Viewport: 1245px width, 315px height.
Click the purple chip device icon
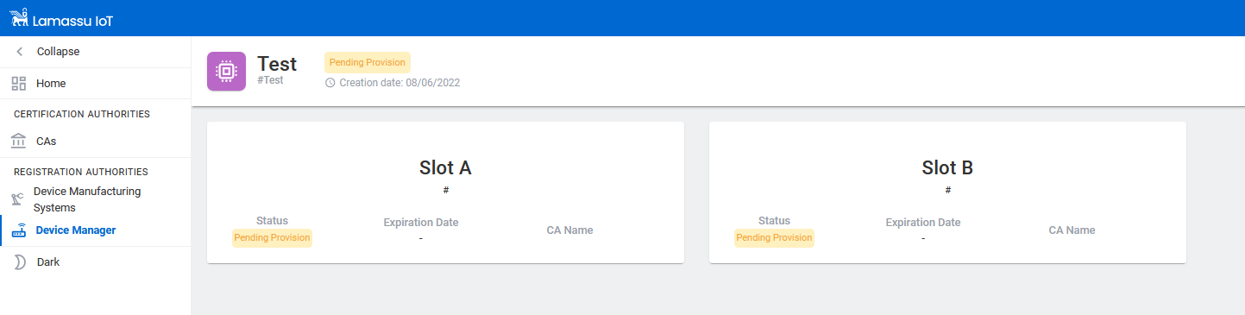pos(226,71)
